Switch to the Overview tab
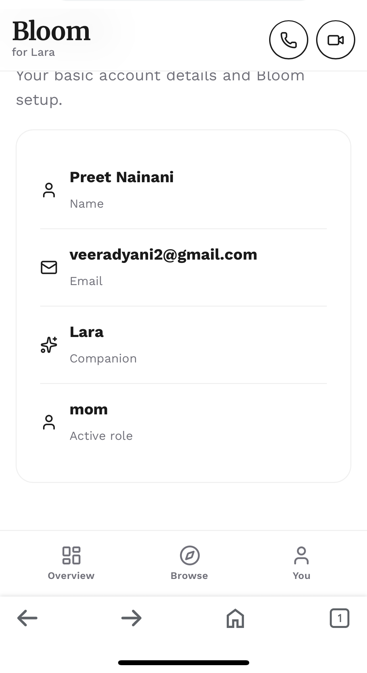 [71, 563]
